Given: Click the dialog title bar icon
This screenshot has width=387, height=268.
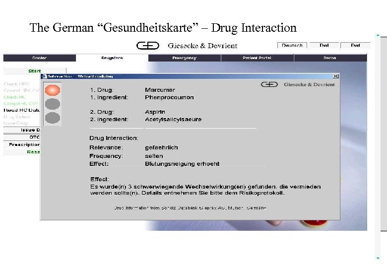Looking at the screenshot, I should click(x=44, y=76).
